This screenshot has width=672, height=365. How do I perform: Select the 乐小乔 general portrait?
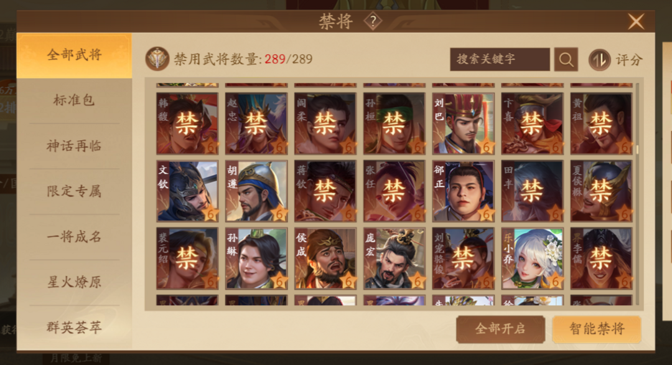click(532, 258)
